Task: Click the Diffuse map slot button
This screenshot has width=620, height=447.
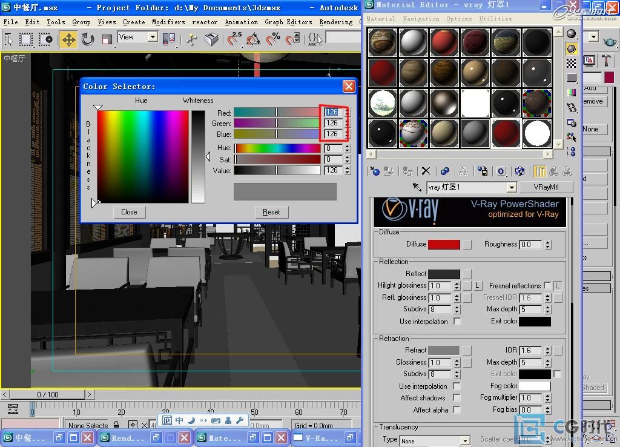Action: tap(467, 245)
